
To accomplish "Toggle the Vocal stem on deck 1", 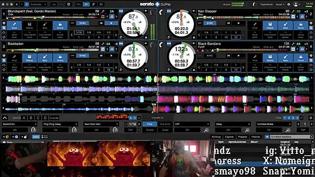I will 14,26.
